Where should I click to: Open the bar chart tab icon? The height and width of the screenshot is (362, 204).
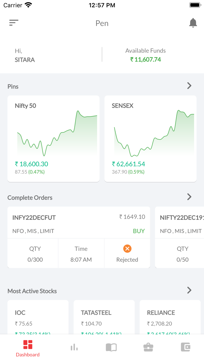pos(74,347)
